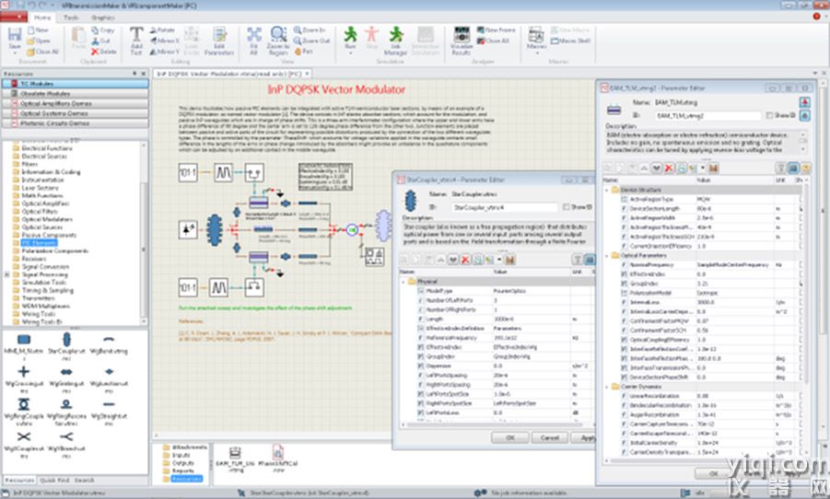The image size is (830, 499).
Task: Click Mirror Y in the Editing group
Action: [x=165, y=52]
